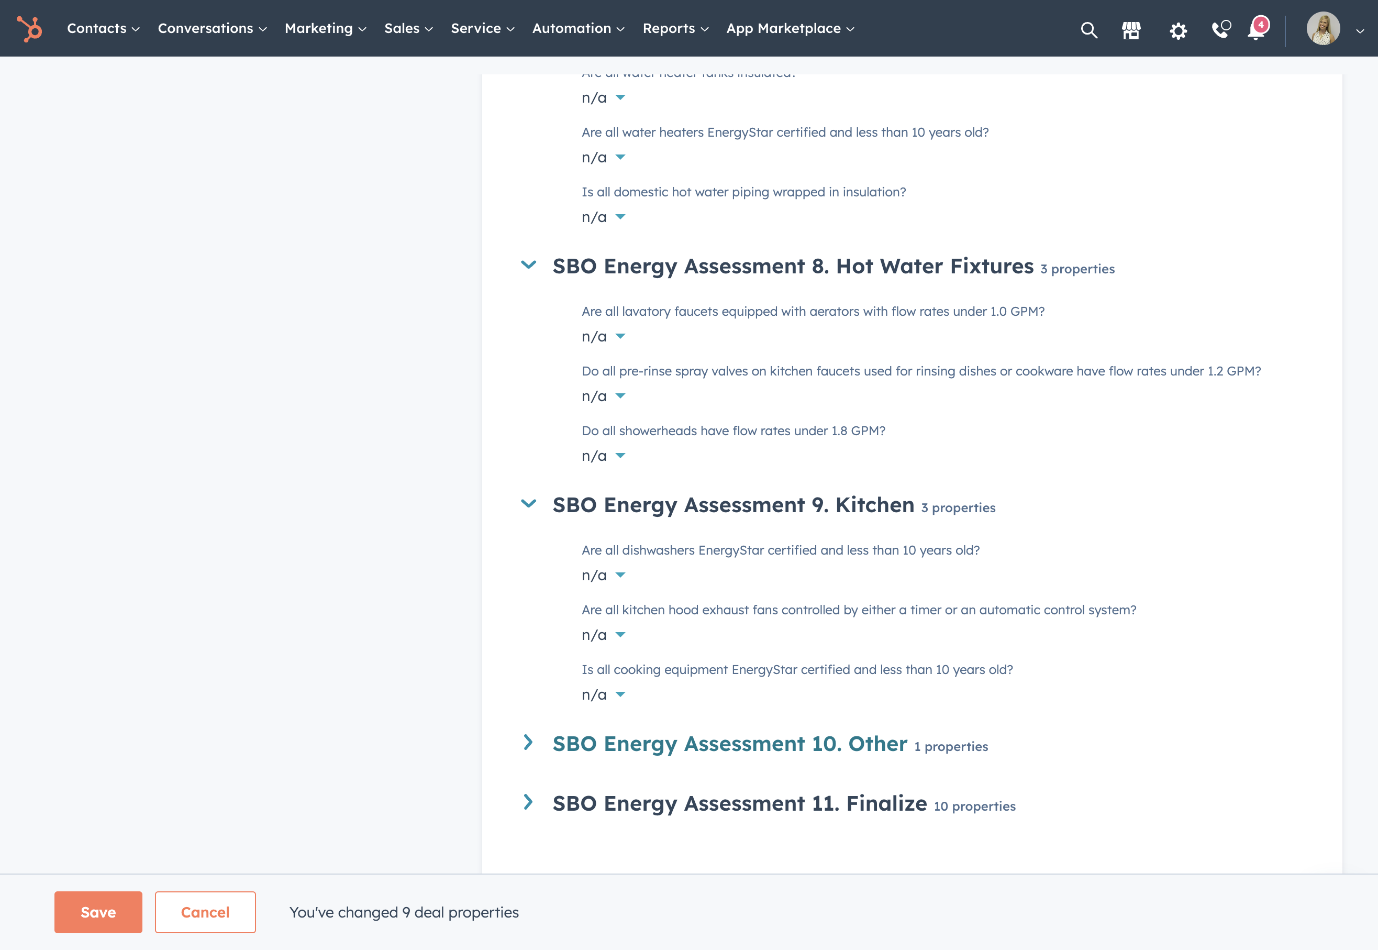Image resolution: width=1378 pixels, height=950 pixels.
Task: Open the search magnifier icon
Action: [x=1089, y=30]
